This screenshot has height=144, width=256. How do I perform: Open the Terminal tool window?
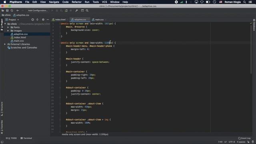point(26,138)
